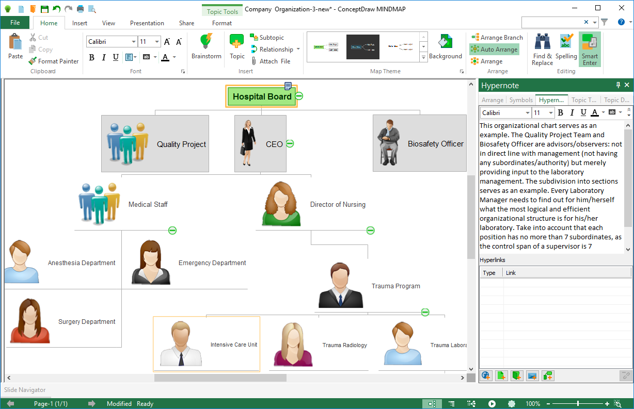
Task: Switch to the Insert ribbon tab
Action: pyautogui.click(x=80, y=23)
